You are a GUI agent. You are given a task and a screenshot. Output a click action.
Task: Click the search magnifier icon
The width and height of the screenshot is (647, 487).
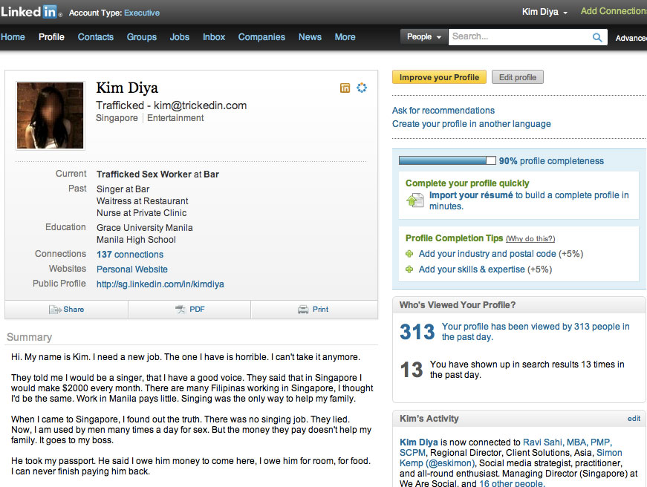click(x=596, y=38)
